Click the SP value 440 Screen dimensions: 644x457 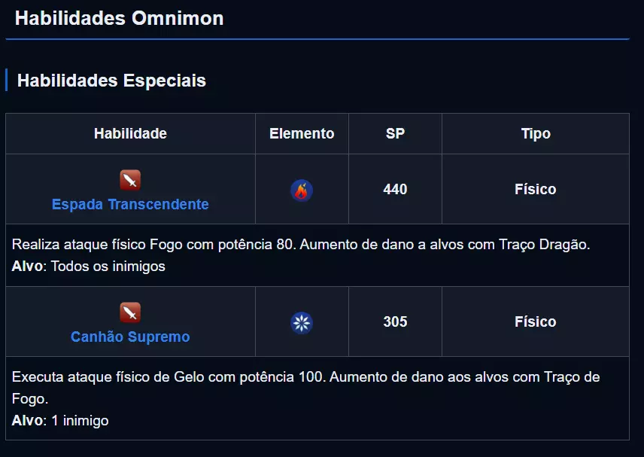point(395,190)
